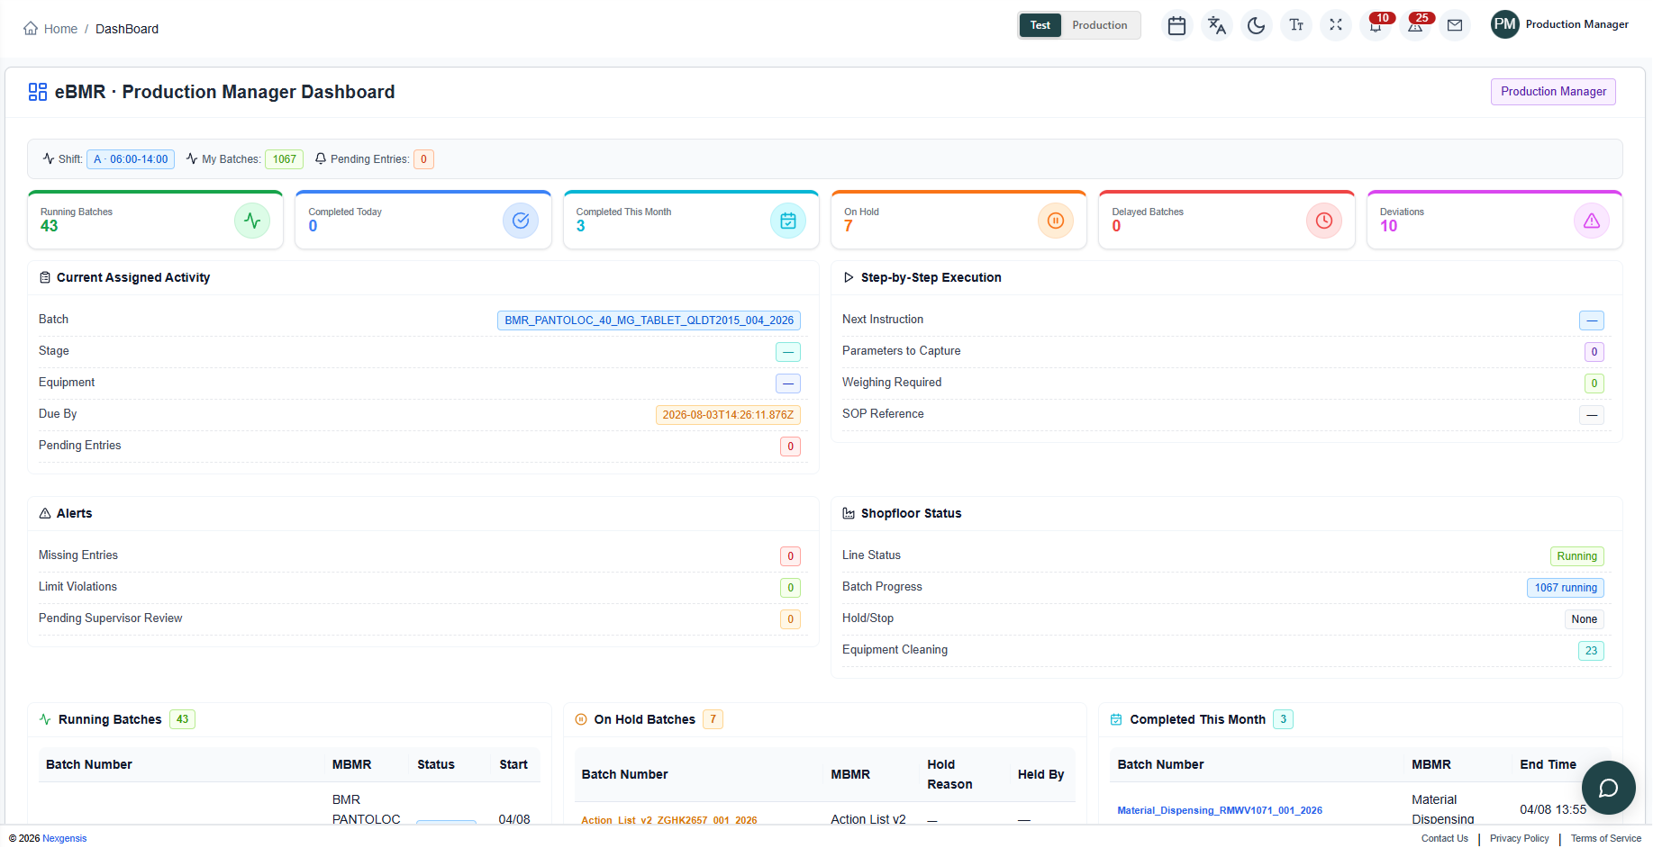Click the Production Manager role badge
Viewport: 1653px width, 848px height.
tap(1553, 92)
